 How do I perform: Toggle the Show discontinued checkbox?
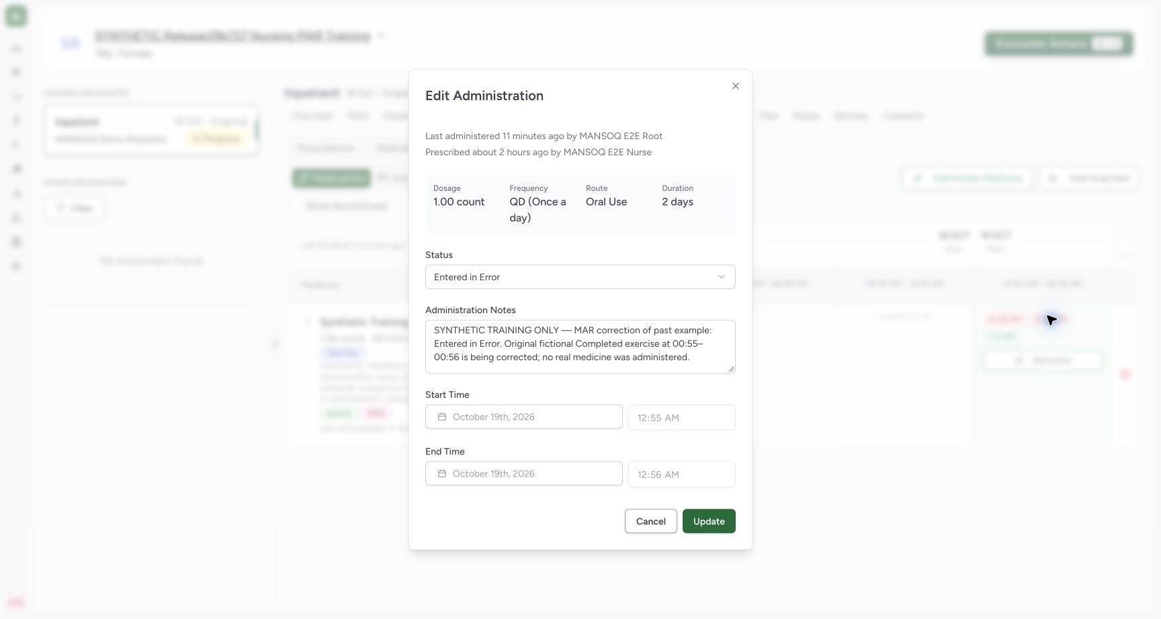296,206
